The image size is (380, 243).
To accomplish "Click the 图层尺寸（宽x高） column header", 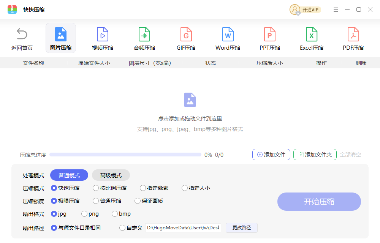I will [x=150, y=63].
